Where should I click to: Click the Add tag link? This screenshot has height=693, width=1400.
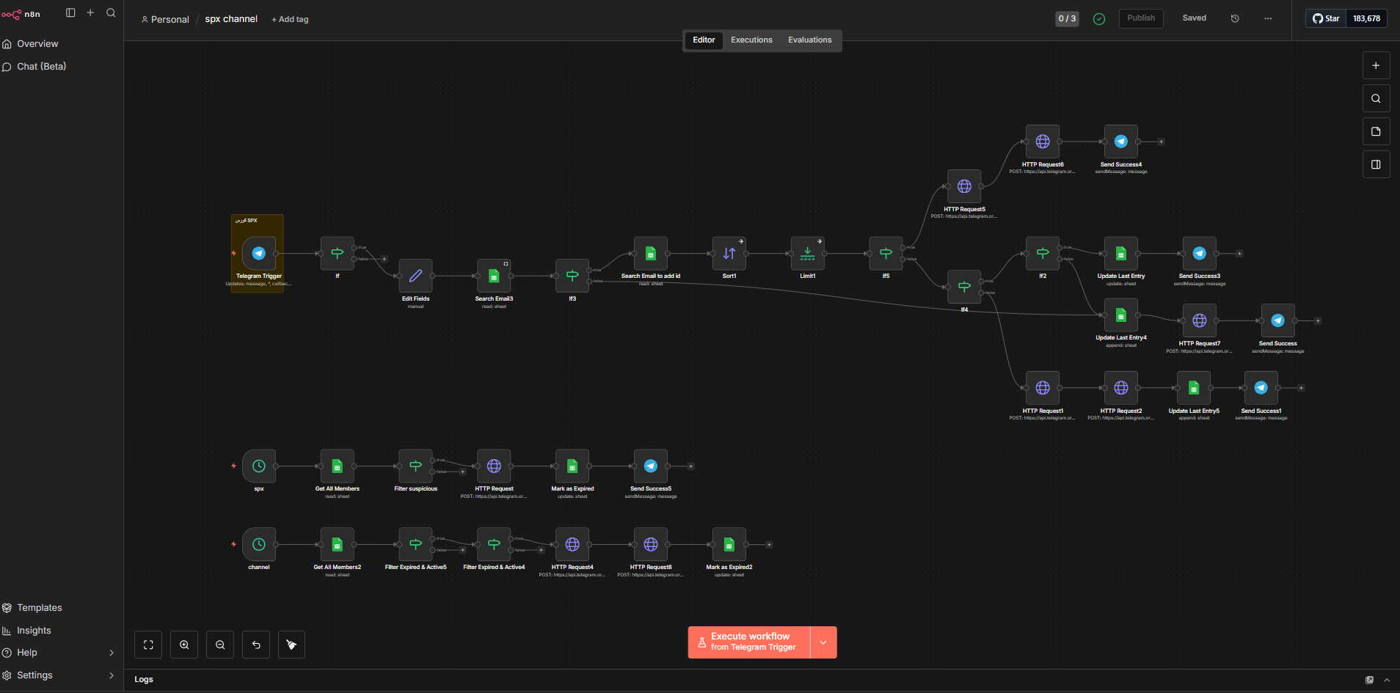(291, 20)
